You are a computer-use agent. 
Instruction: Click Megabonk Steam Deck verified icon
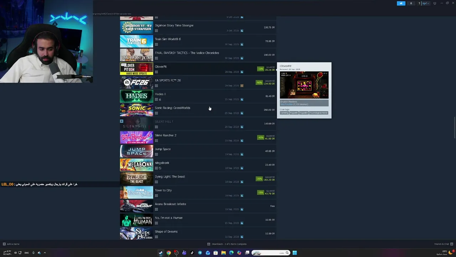point(160,168)
